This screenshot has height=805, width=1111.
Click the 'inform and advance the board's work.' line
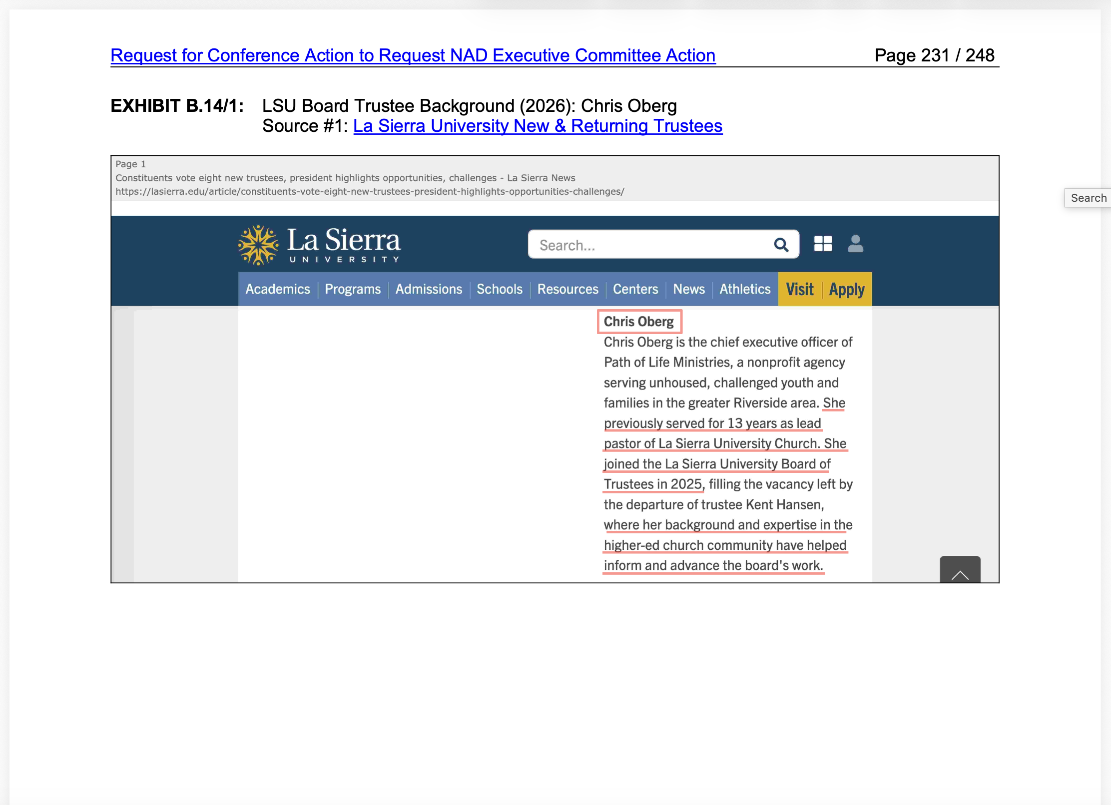coord(713,566)
